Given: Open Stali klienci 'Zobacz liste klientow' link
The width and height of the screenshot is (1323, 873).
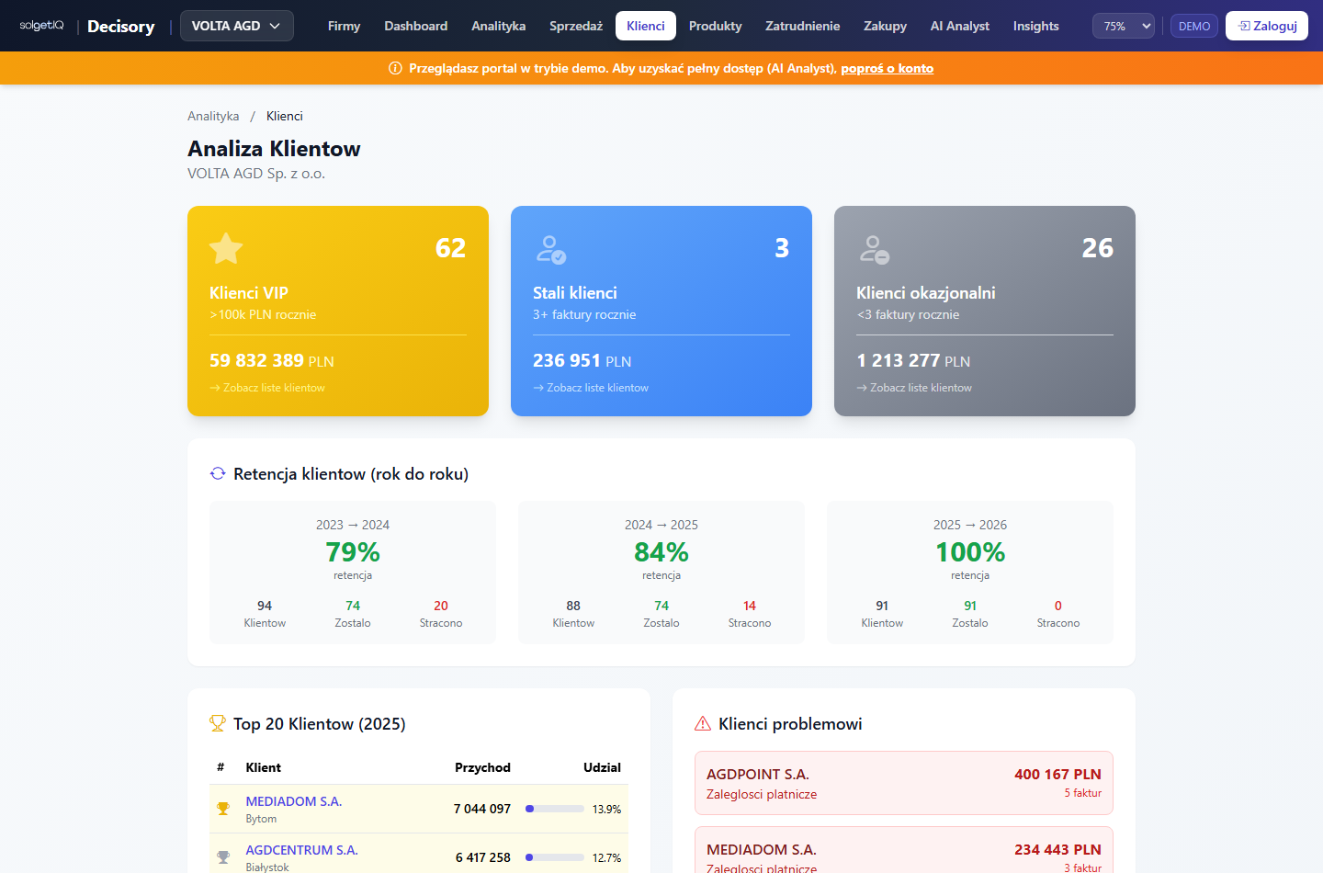Looking at the screenshot, I should (x=591, y=388).
